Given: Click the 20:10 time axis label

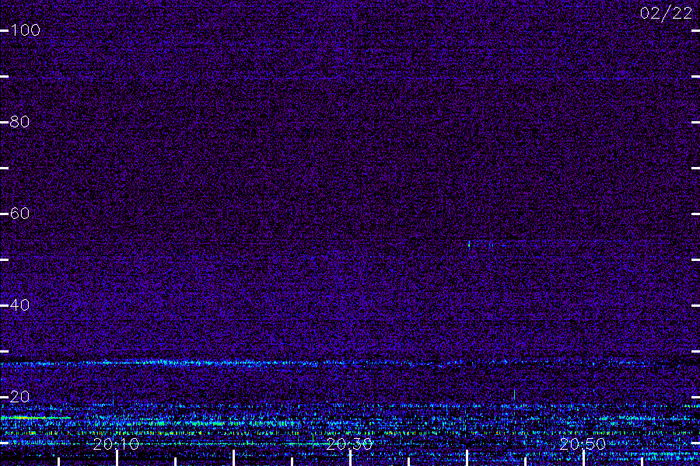Looking at the screenshot, I should click(116, 443).
